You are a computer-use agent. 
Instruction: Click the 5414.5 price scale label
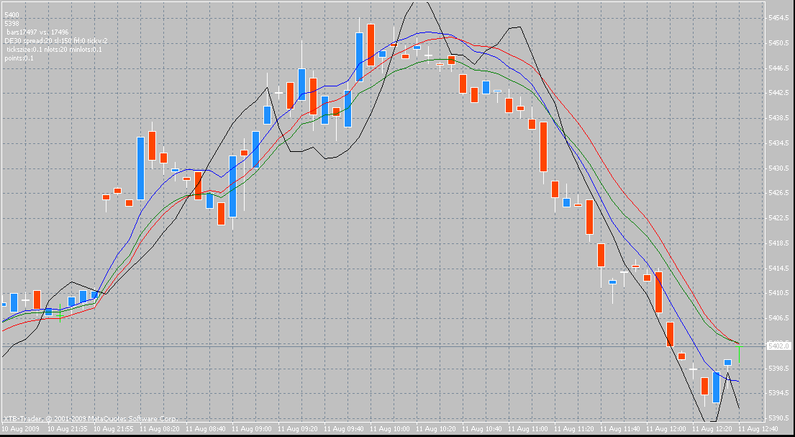[x=778, y=268]
